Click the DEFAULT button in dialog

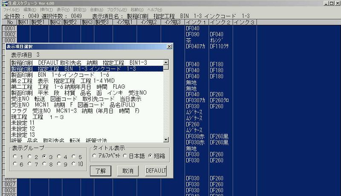156,170
